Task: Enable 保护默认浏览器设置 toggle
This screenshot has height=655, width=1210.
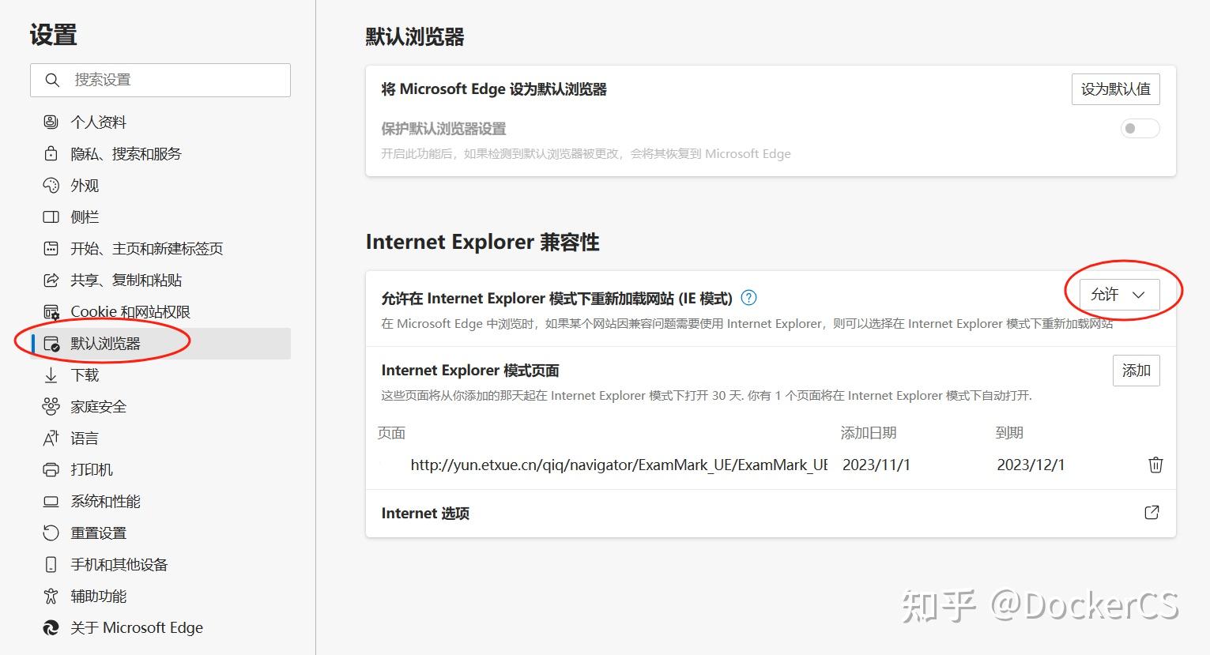Action: [1140, 128]
